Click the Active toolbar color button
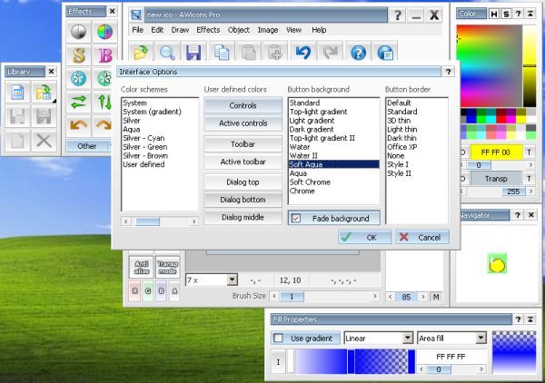545x383 pixels. [x=243, y=162]
